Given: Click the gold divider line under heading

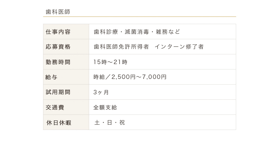Looking at the screenshot, I should [140, 17].
